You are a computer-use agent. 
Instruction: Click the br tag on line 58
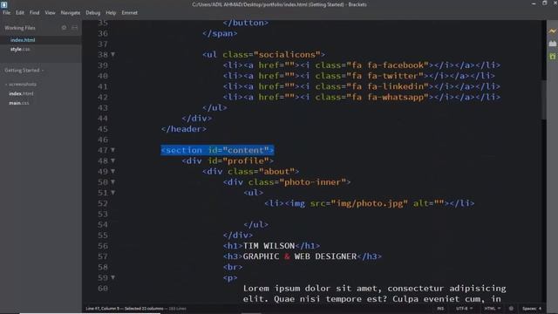click(x=233, y=267)
